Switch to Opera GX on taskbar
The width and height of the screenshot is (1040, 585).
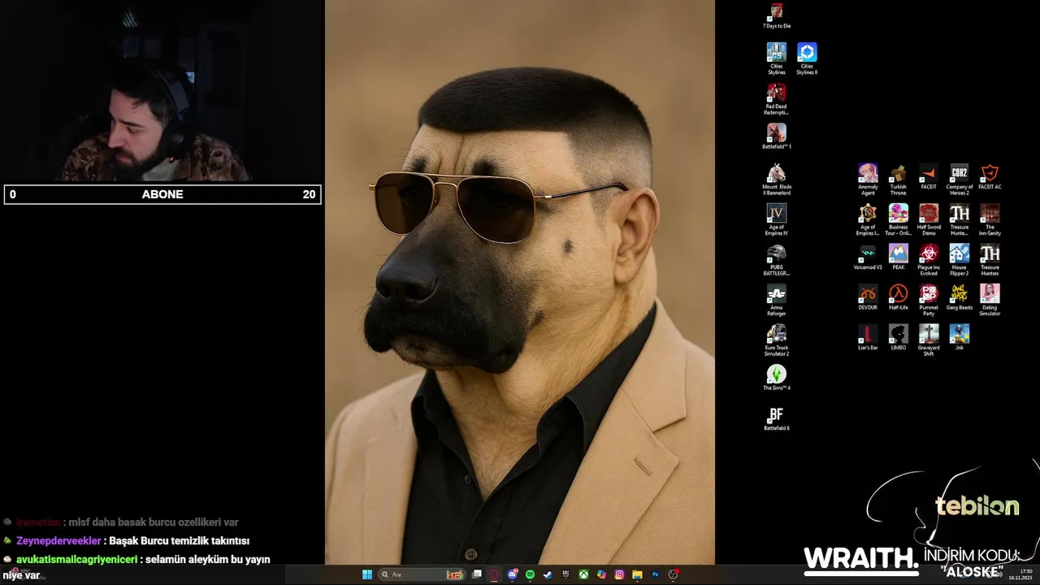click(495, 574)
